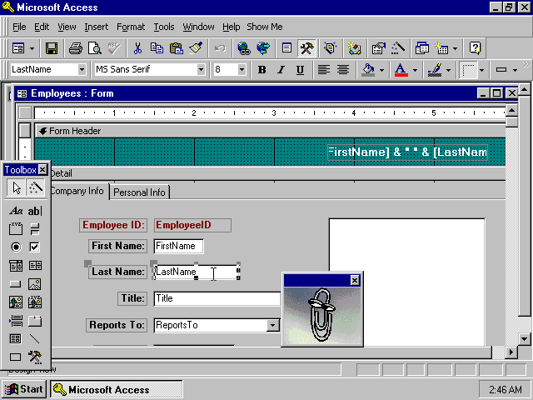Toggle the Toolbox button on main toolbar
The width and height of the screenshot is (533, 400).
pyautogui.click(x=306, y=48)
